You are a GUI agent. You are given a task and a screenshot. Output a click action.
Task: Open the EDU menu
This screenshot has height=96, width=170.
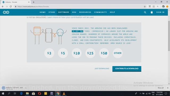point(74,12)
